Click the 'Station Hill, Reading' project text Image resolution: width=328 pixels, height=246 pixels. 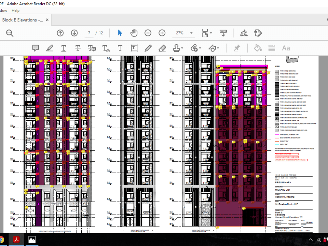(285, 197)
